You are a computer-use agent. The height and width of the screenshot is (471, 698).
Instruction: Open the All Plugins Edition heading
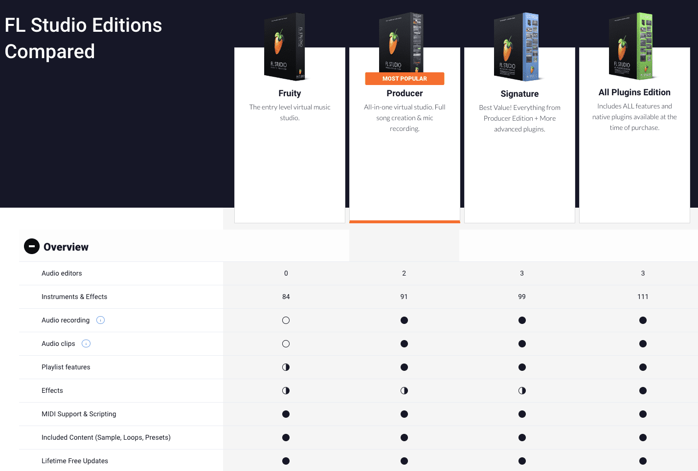tap(634, 92)
